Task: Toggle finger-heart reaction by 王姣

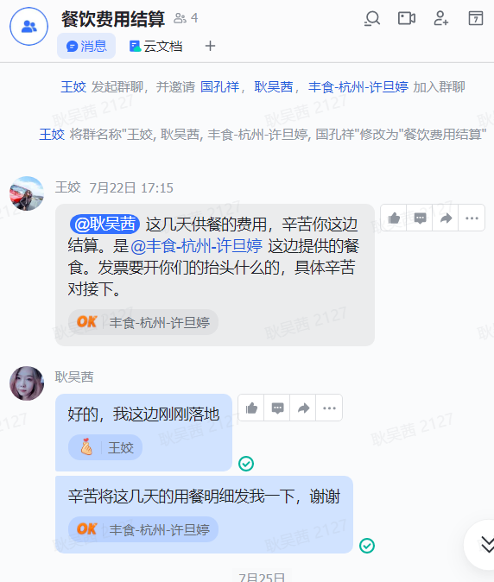Action: pos(105,447)
